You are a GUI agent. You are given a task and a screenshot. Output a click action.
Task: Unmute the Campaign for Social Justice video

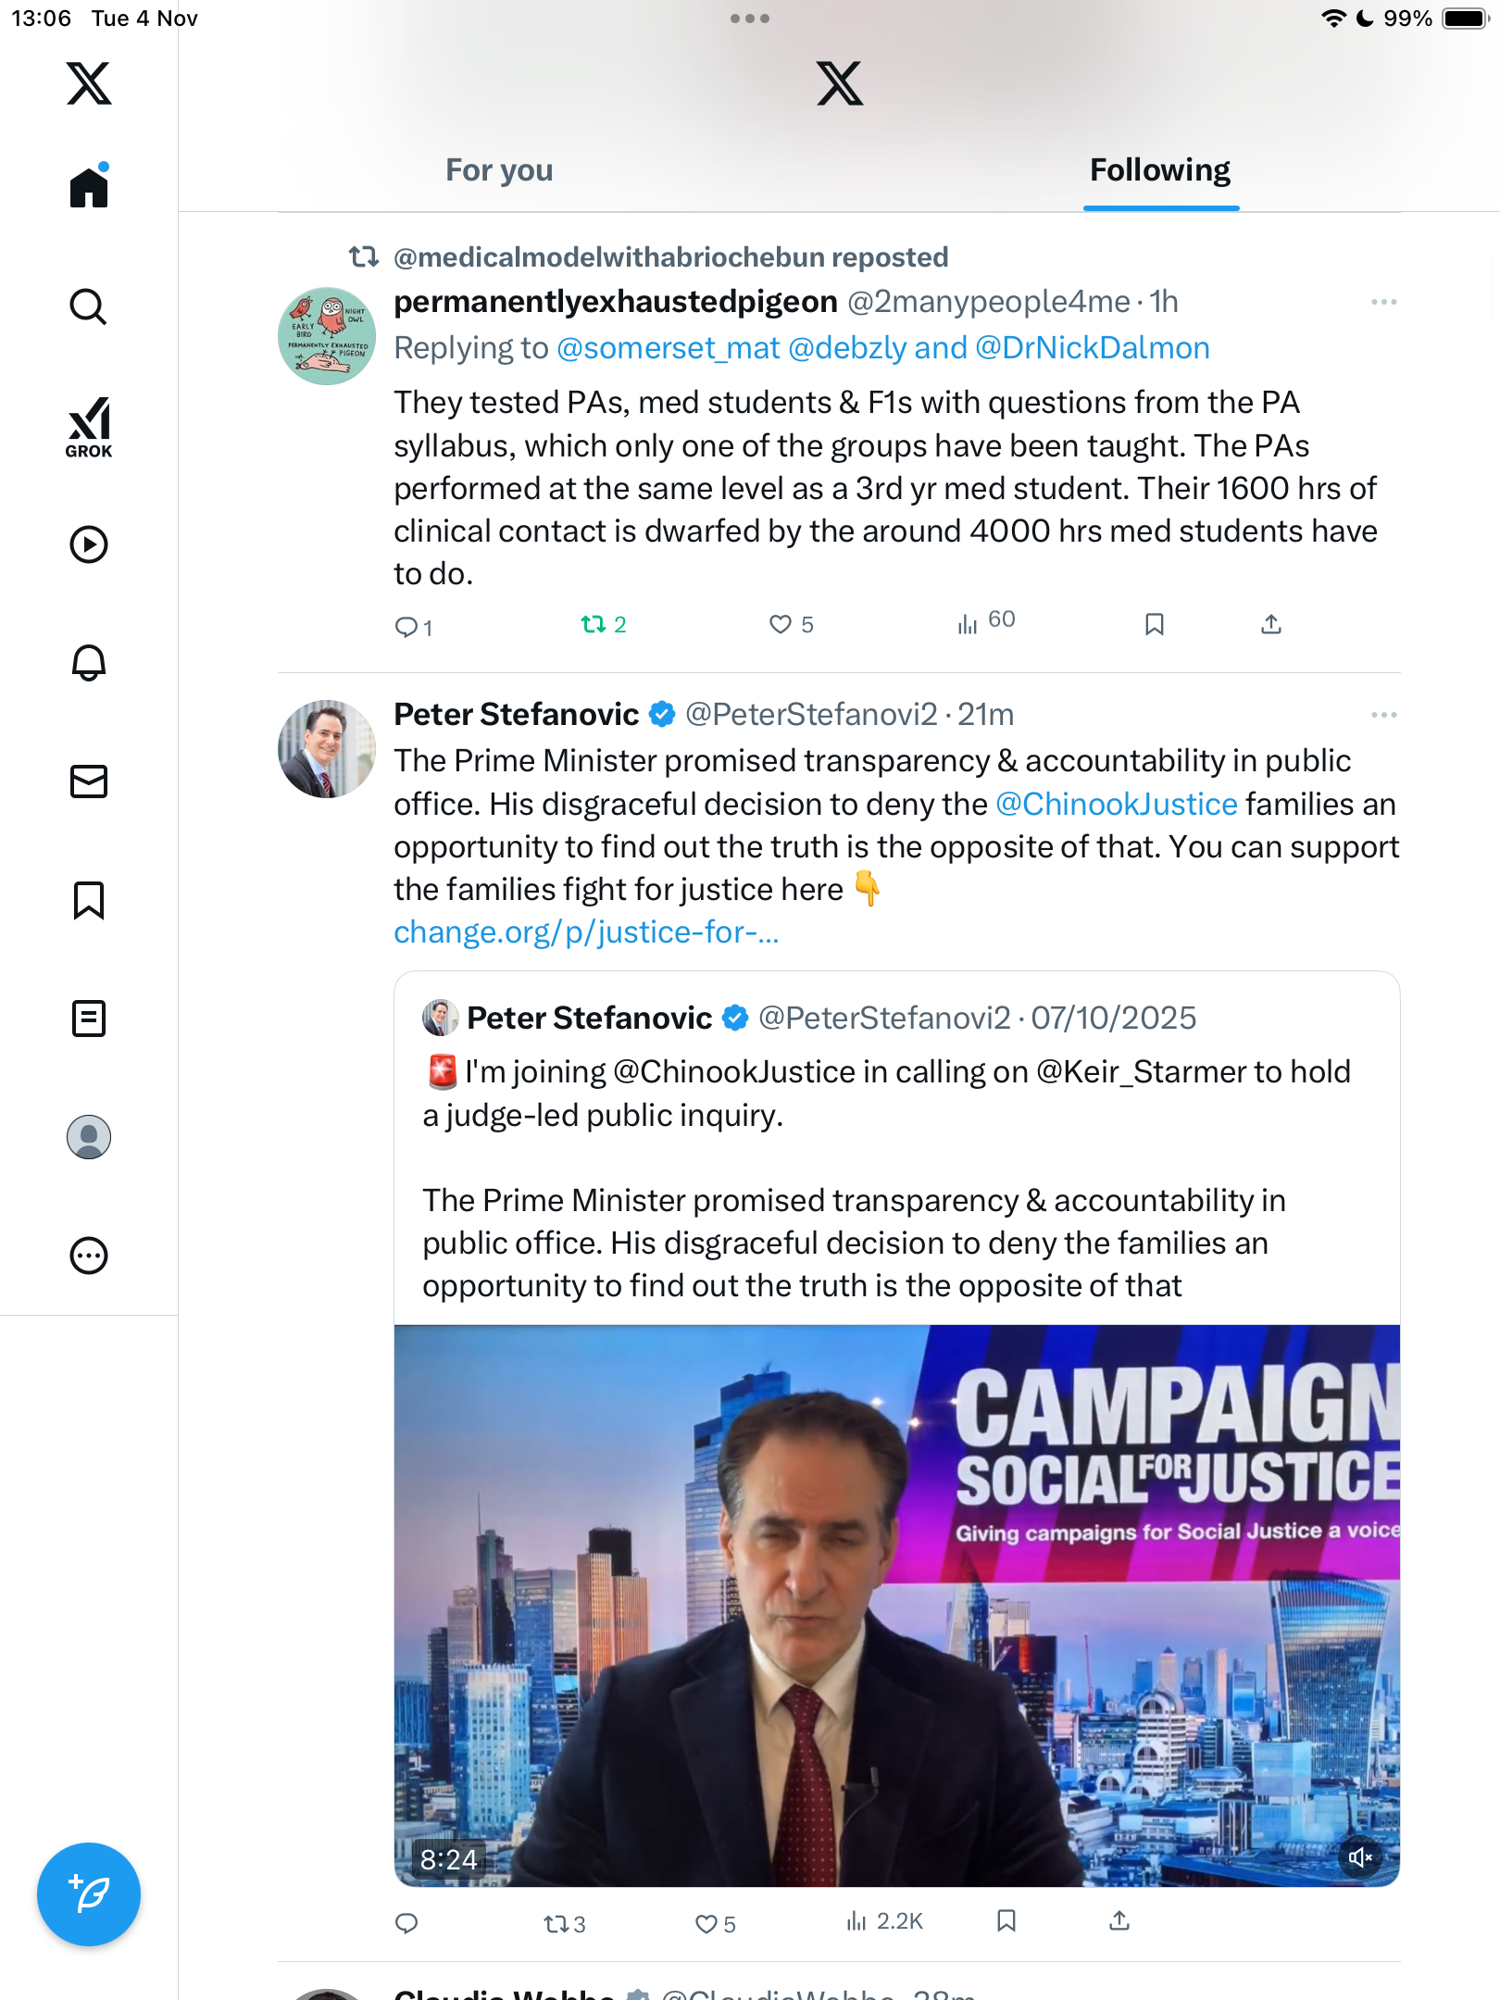point(1360,1856)
